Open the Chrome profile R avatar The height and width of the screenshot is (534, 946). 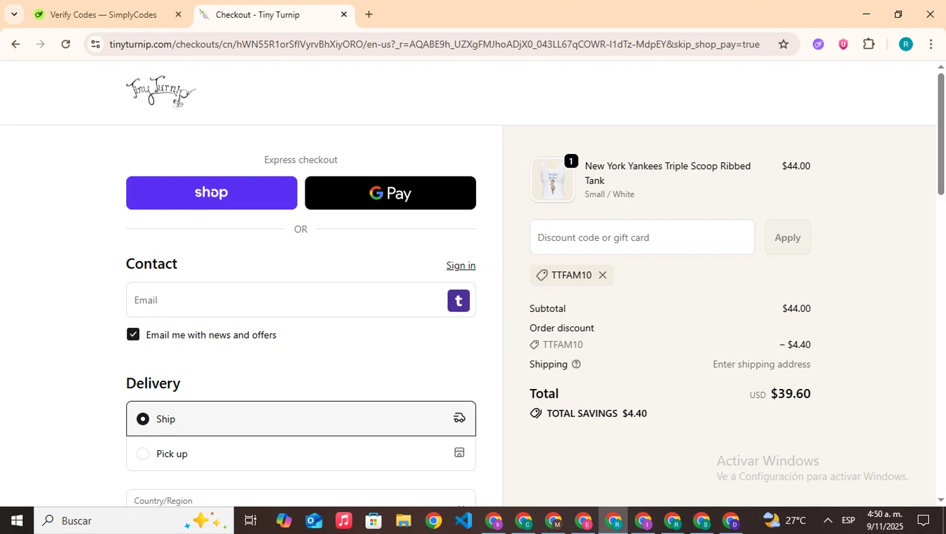coord(906,44)
